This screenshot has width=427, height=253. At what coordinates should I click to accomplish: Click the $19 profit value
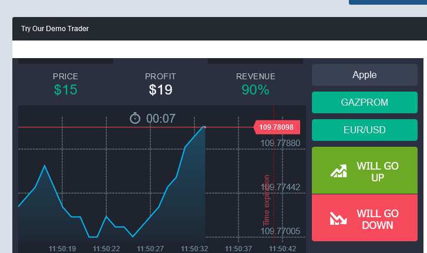point(161,90)
